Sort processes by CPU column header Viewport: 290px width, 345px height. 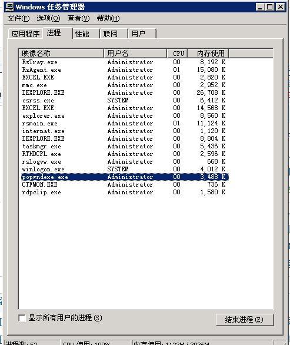click(177, 53)
